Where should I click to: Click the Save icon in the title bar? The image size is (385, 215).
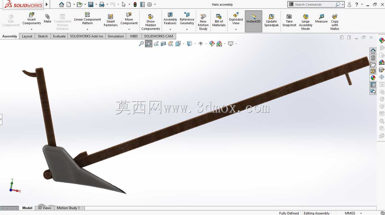tap(91, 5)
